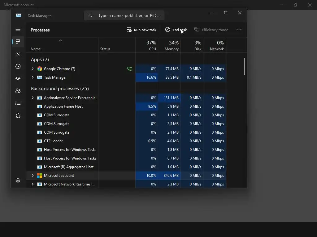Click the Google Chrome app icon

tap(40, 69)
